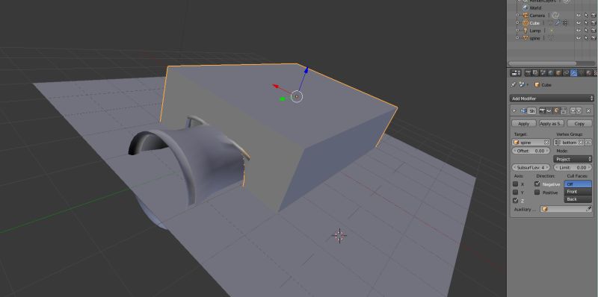
Task: Toggle modifier render visibility camera button
Action: tap(543, 110)
